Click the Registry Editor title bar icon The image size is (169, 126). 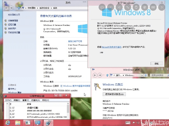click(6, 96)
